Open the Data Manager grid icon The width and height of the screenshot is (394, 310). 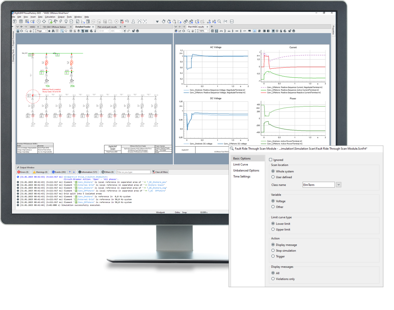[x=21, y=22]
